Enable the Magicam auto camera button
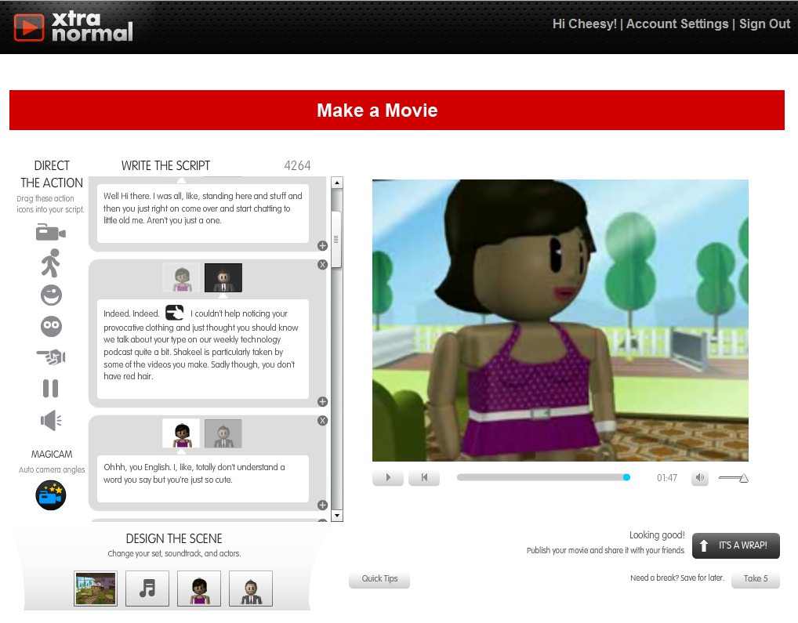The height and width of the screenshot is (623, 798). click(51, 495)
